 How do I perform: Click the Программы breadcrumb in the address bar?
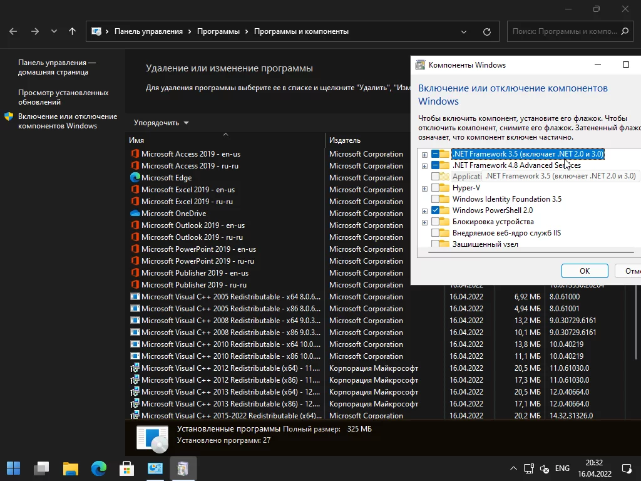click(218, 31)
